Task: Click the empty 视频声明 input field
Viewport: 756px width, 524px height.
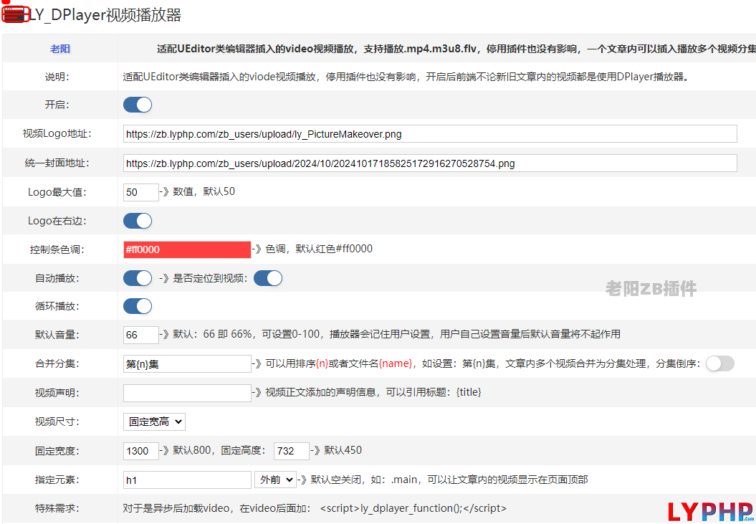Action: point(187,393)
